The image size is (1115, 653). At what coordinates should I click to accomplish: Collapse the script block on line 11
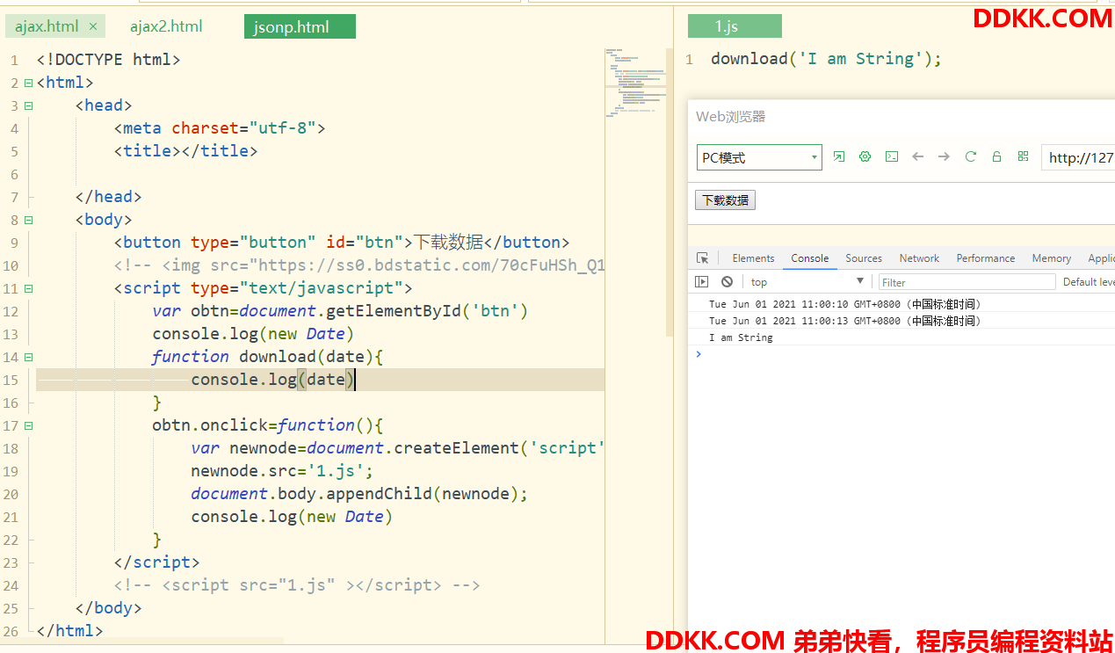click(29, 288)
